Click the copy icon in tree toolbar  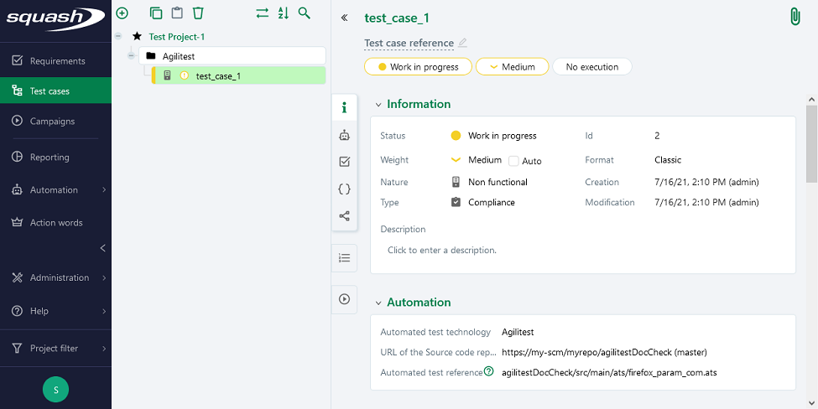[156, 13]
